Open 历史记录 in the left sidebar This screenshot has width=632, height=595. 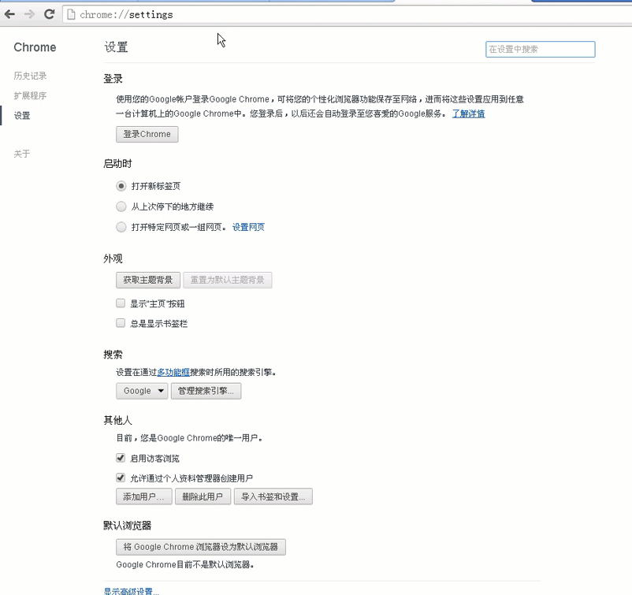point(30,76)
